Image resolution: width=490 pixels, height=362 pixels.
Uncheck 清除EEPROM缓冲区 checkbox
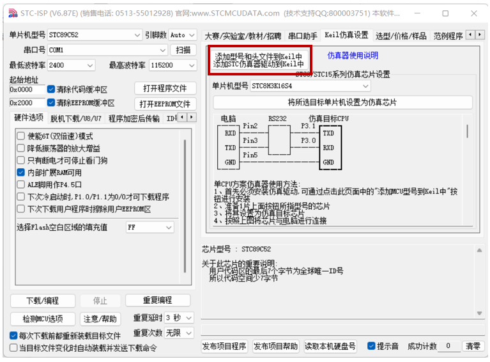51,102
